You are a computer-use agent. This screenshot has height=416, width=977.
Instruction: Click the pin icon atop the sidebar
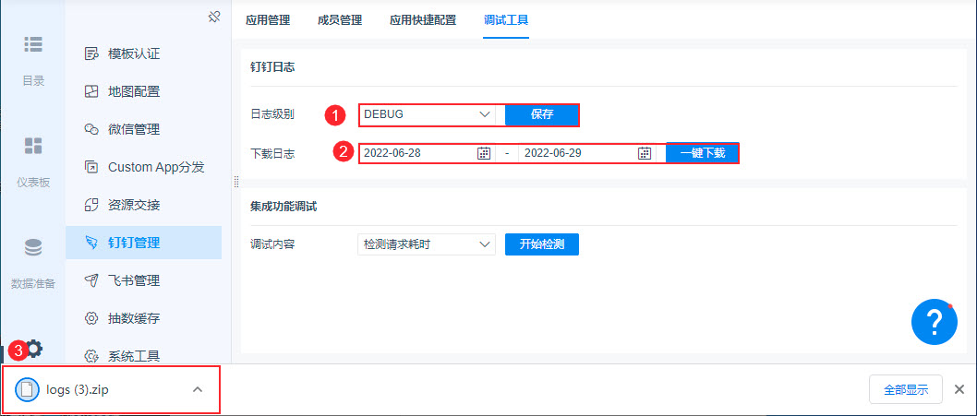(x=214, y=17)
